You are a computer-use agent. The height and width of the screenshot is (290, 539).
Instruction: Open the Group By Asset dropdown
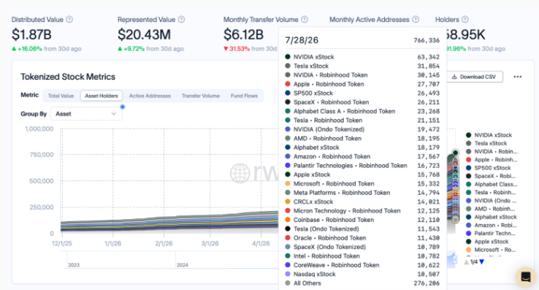click(x=86, y=114)
